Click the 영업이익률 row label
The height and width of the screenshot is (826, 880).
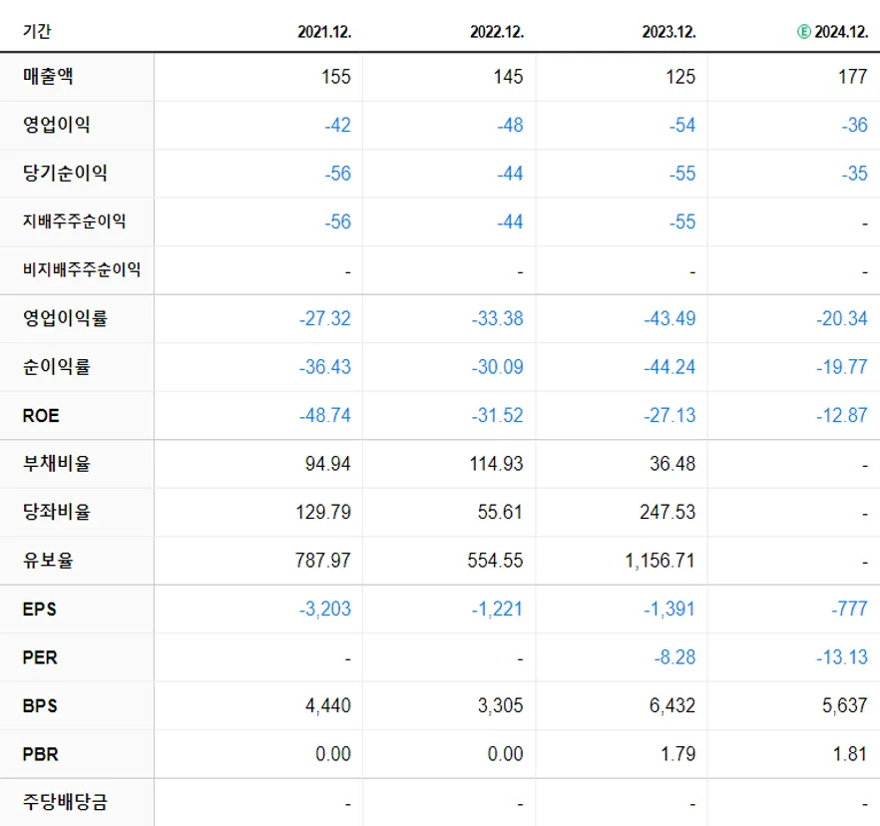pyautogui.click(x=65, y=318)
